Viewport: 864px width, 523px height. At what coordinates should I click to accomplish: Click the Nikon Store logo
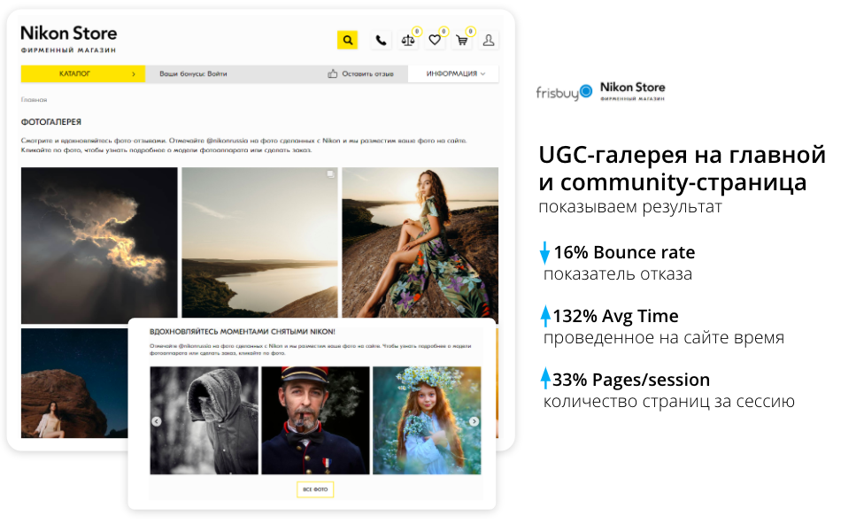68,38
